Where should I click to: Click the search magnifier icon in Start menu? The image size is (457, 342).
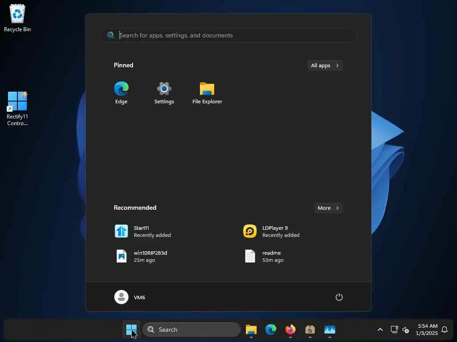coord(111,35)
